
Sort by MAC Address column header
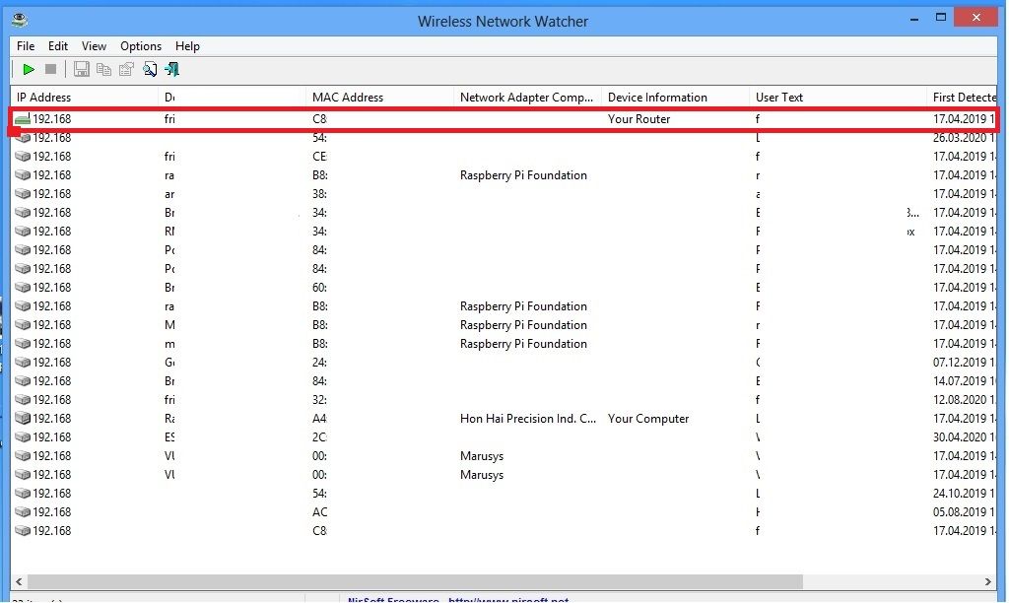pos(379,98)
